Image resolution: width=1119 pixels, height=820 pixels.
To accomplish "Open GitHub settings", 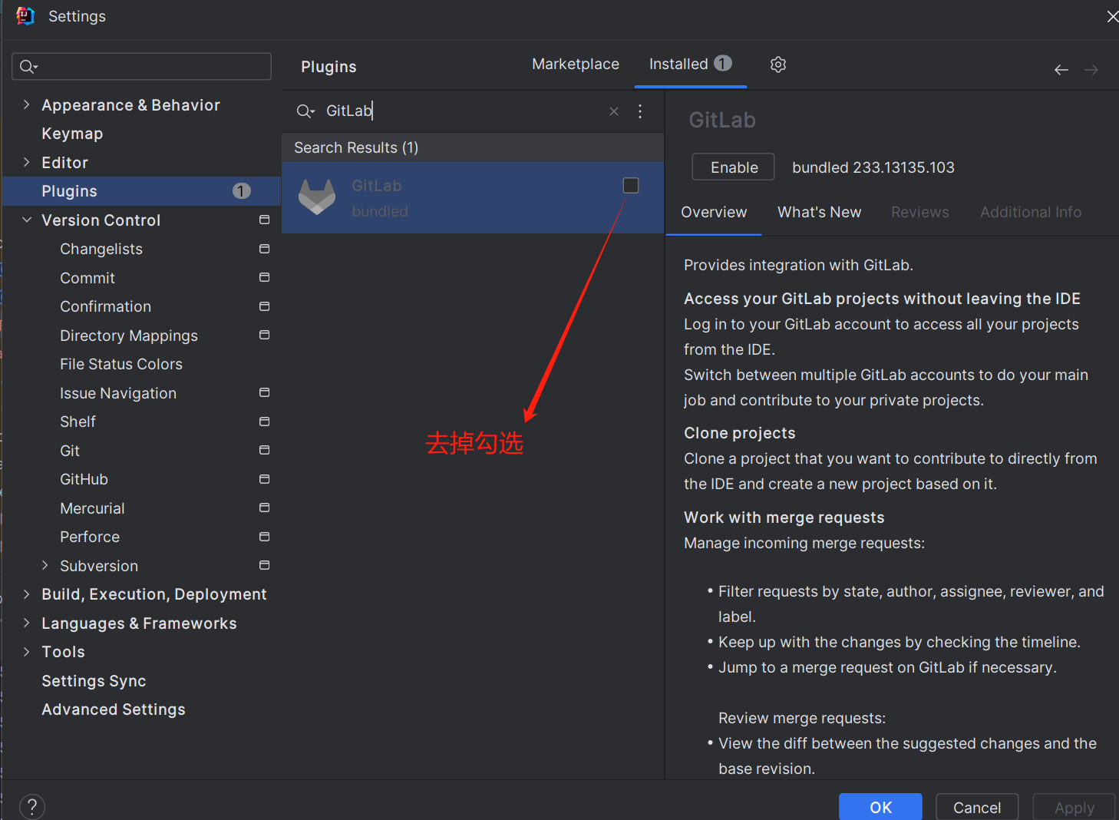I will coord(84,479).
